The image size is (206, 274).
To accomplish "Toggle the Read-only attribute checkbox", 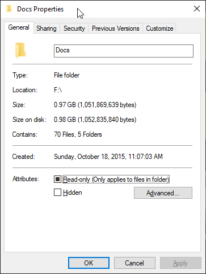I will [x=57, y=179].
